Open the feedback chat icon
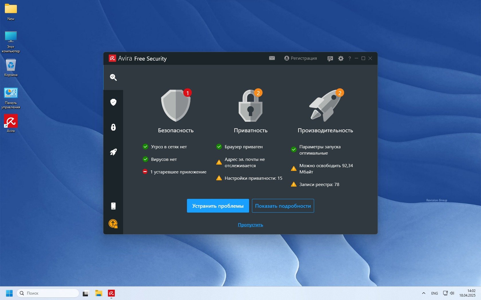 click(x=330, y=59)
